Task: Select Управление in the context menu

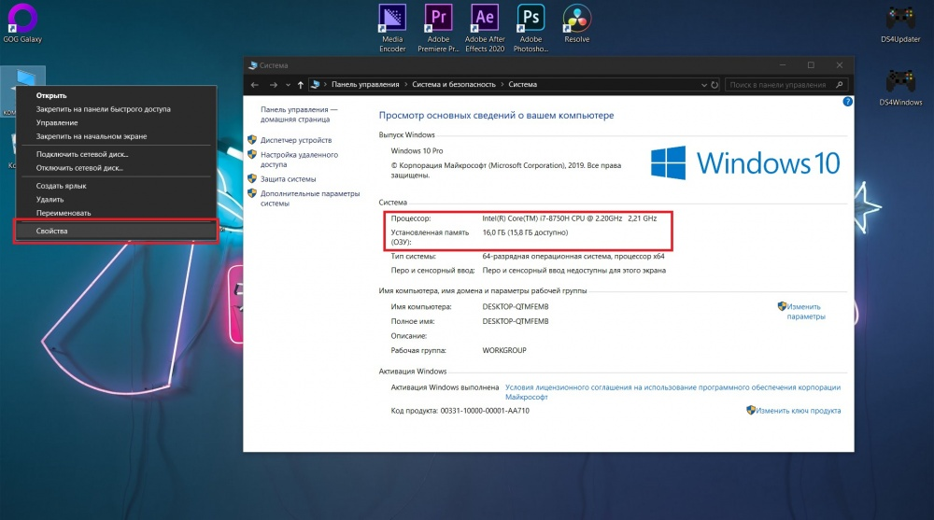Action: point(116,122)
